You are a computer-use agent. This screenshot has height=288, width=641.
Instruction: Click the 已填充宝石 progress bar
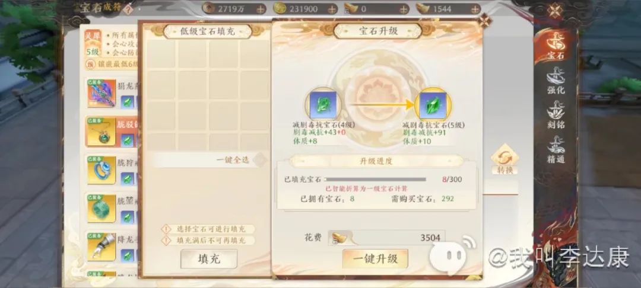[375, 179]
